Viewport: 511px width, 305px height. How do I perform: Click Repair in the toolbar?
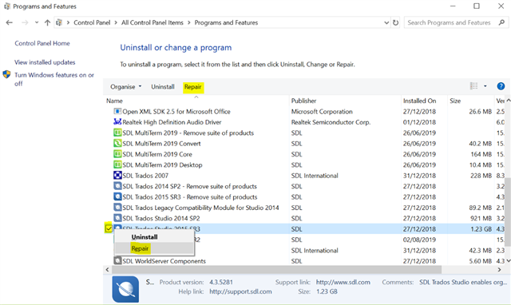(x=193, y=87)
